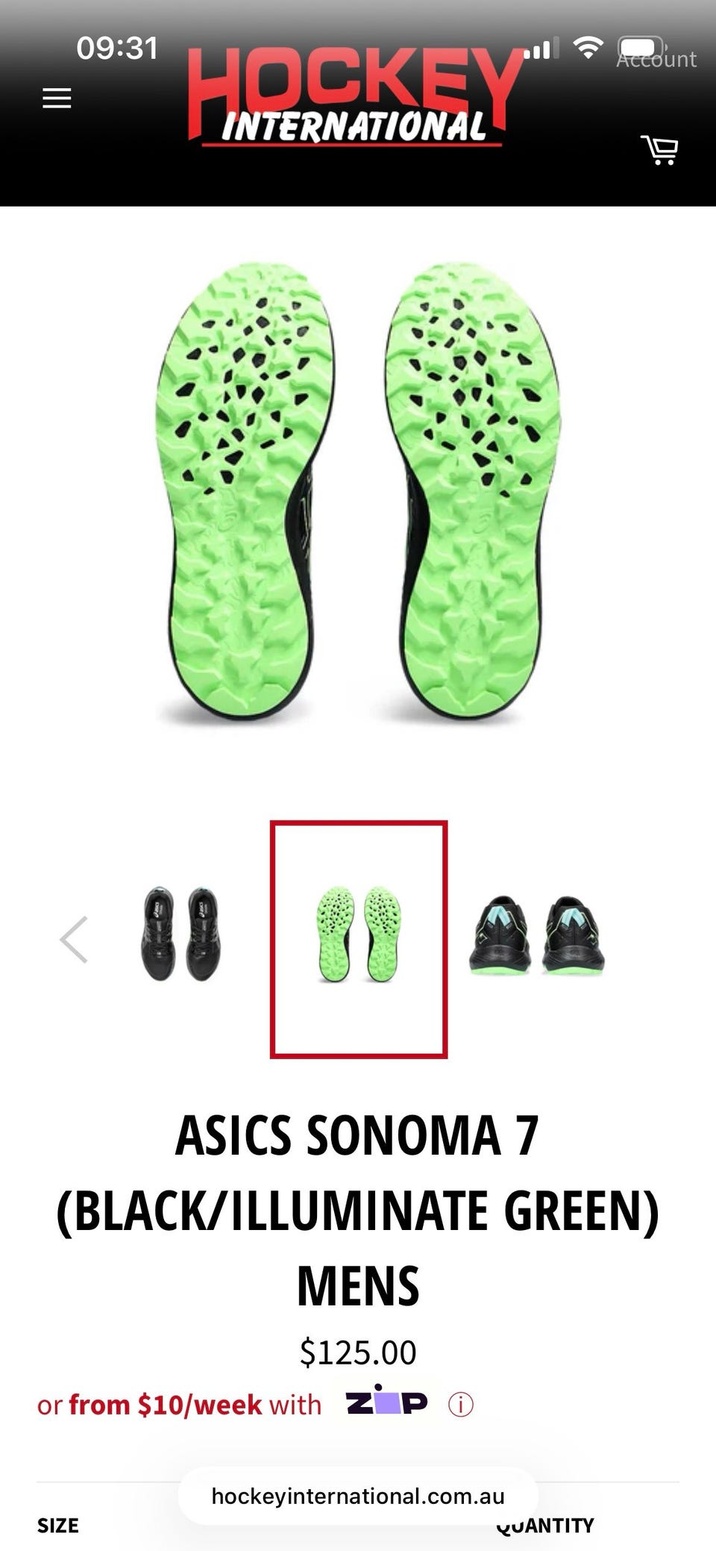The width and height of the screenshot is (716, 1551).
Task: Open the hamburger navigation menu
Action: pos(57,98)
